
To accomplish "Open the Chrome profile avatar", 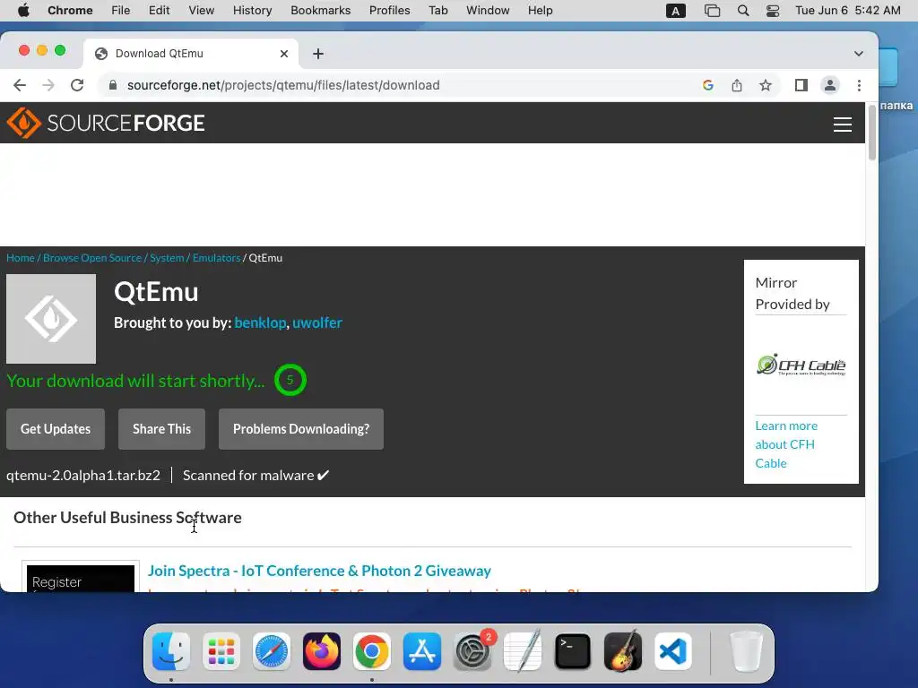I will (829, 85).
